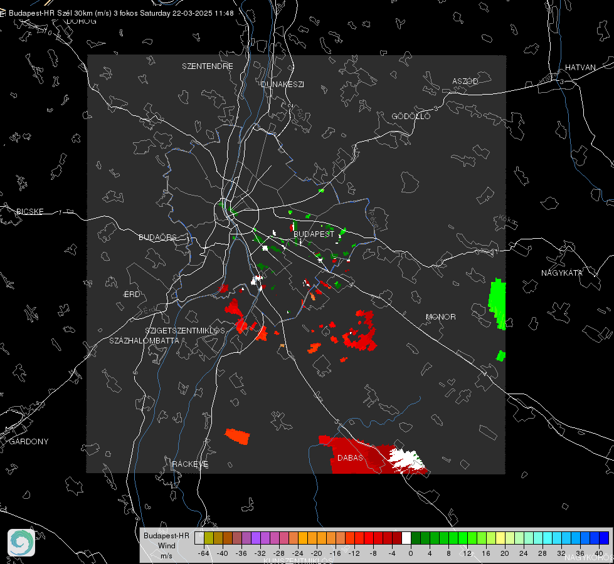The image size is (614, 564).
Task: Click the DUNAKESZI city label
Action: [282, 84]
